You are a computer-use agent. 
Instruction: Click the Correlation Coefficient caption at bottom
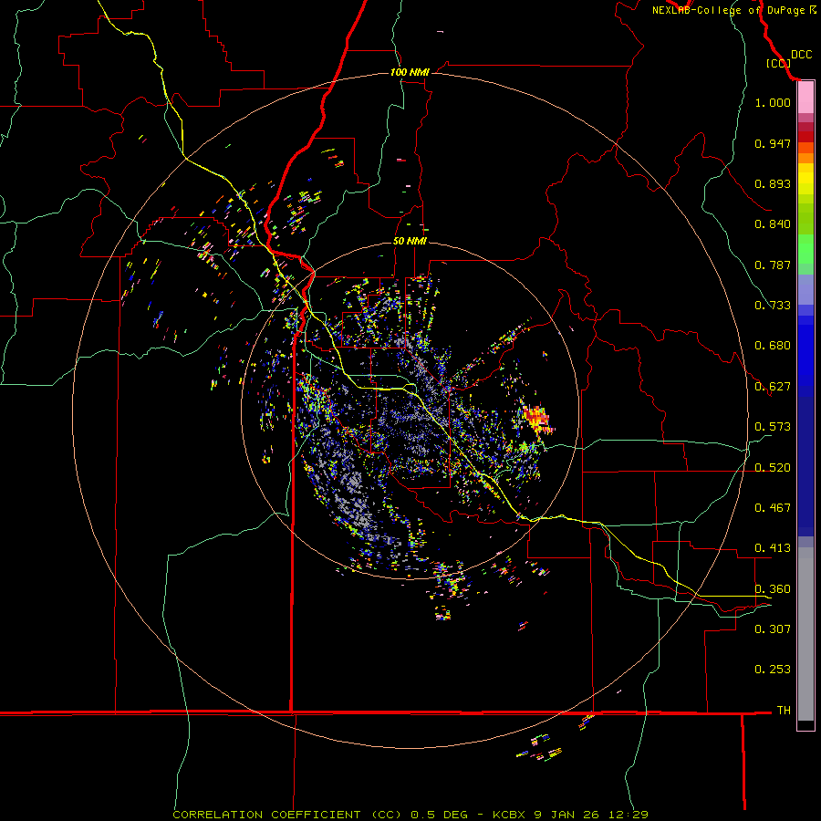[x=410, y=815]
